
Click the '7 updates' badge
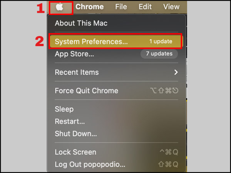point(159,54)
